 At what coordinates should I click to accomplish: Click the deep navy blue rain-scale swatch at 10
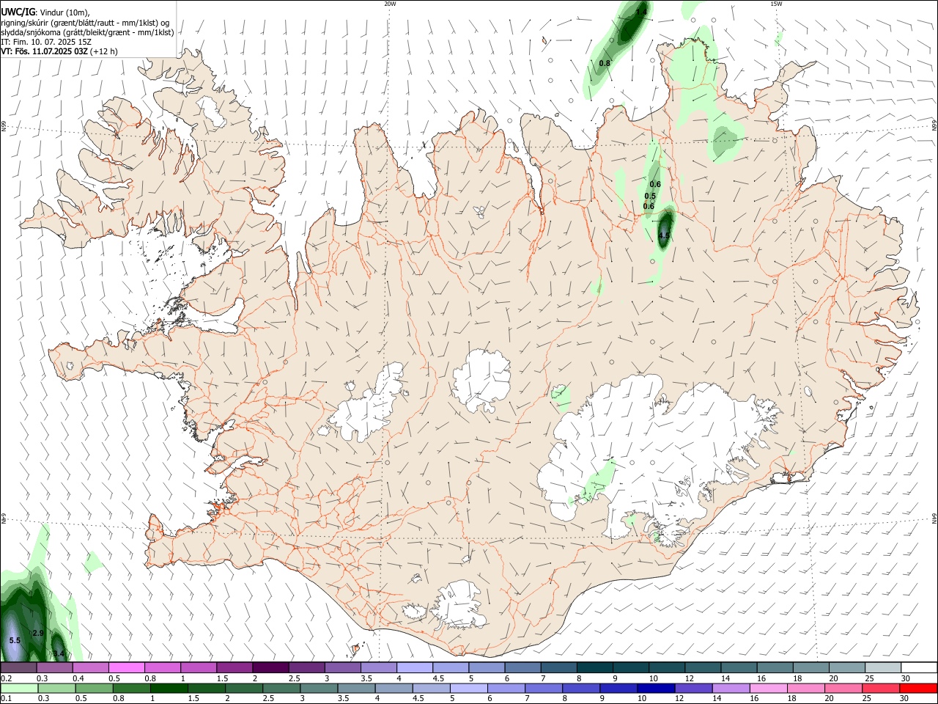pos(655,688)
